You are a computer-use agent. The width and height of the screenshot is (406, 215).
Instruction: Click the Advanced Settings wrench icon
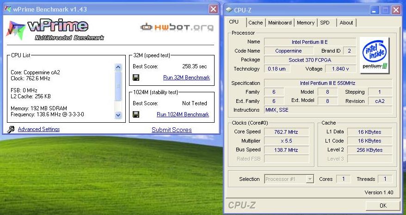tap(11, 129)
